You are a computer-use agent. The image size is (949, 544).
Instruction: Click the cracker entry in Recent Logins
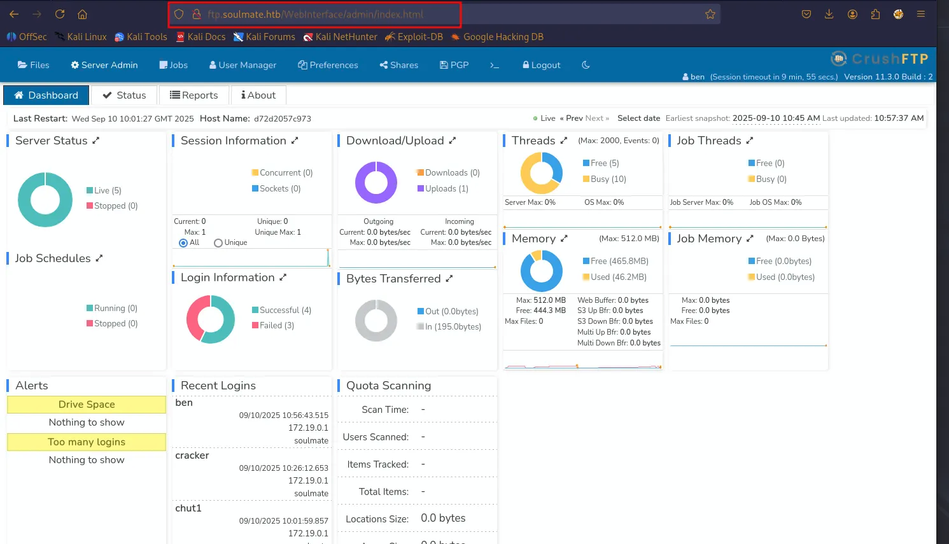192,456
